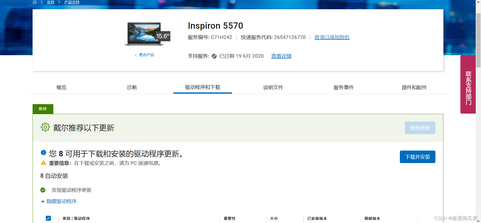Open the 服务事件 tab
The width and height of the screenshot is (481, 223).
click(x=344, y=87)
